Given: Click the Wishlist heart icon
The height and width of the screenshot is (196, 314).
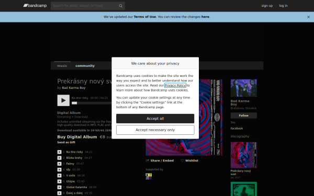Looking at the screenshot, I should tap(182, 160).
